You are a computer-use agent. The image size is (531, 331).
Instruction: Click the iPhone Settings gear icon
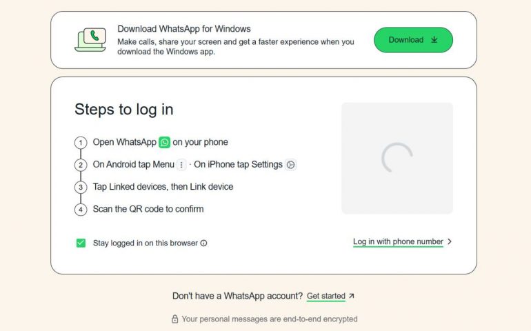291,165
